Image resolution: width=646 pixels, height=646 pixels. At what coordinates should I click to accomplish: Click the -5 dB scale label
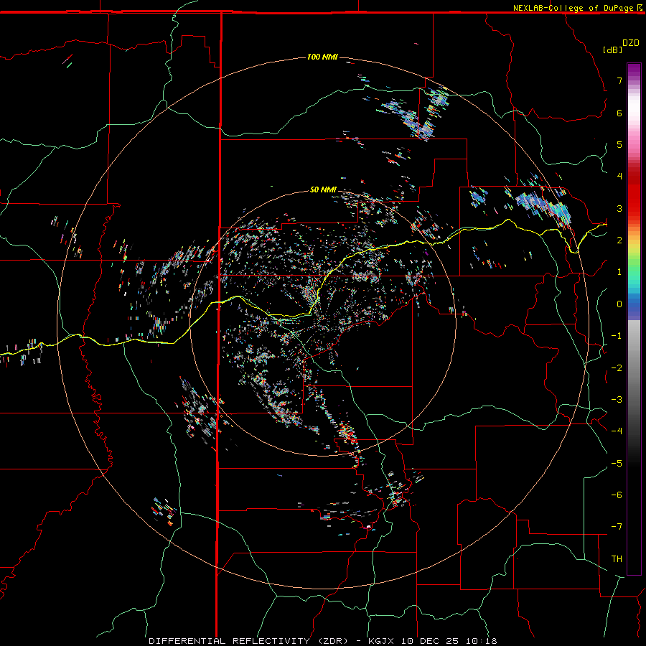pos(617,463)
